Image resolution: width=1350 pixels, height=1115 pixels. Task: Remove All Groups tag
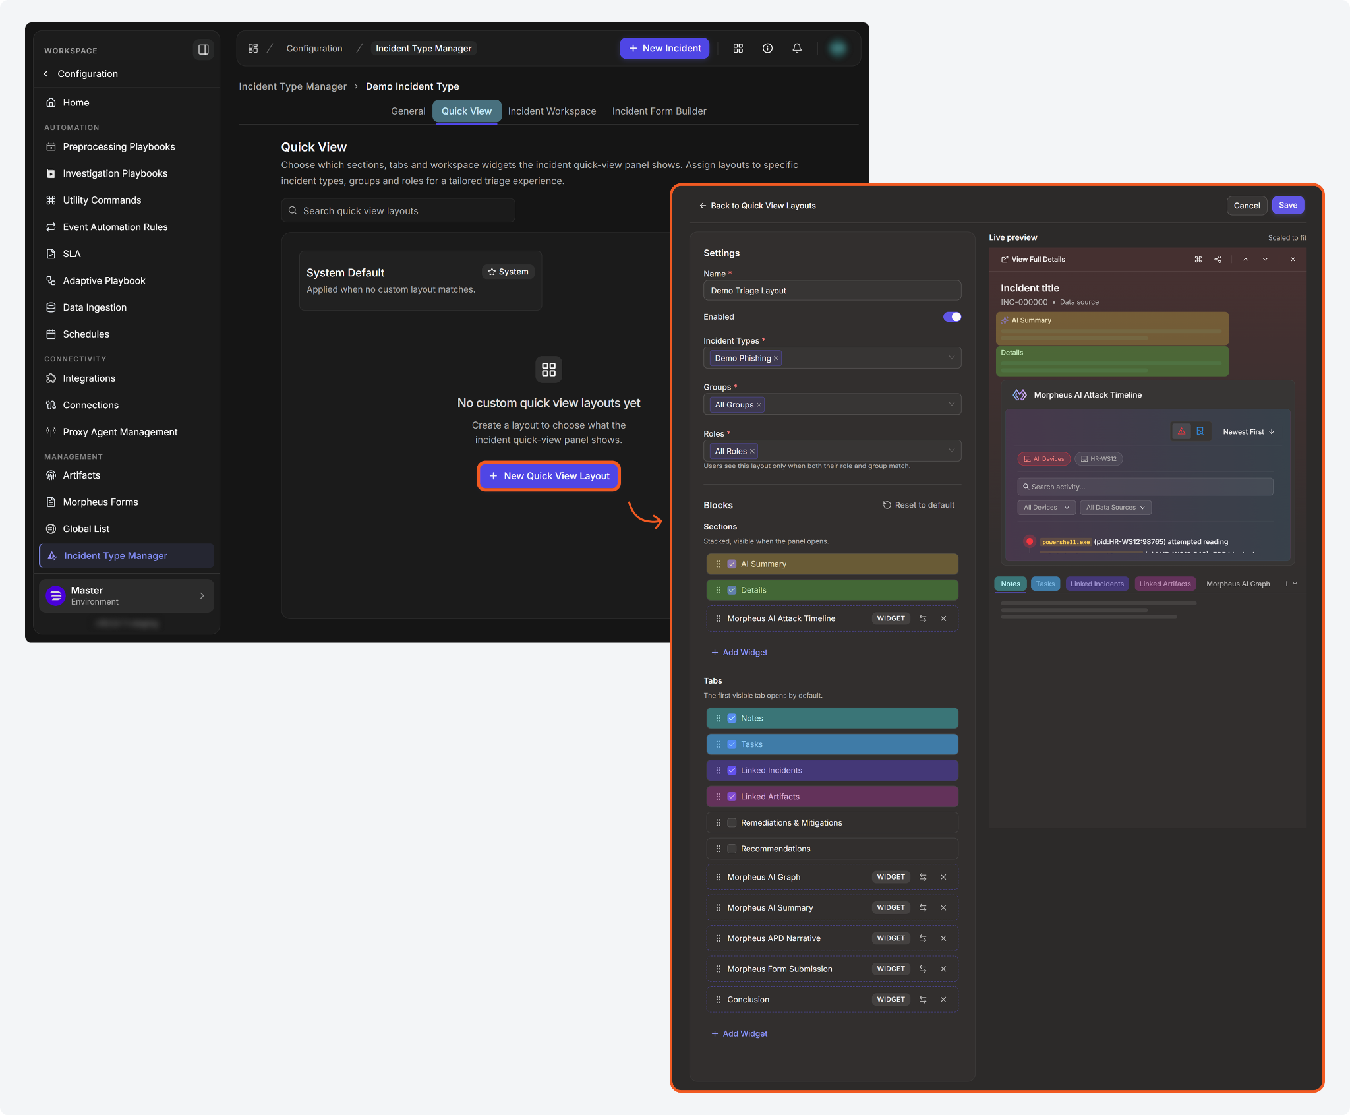point(759,405)
